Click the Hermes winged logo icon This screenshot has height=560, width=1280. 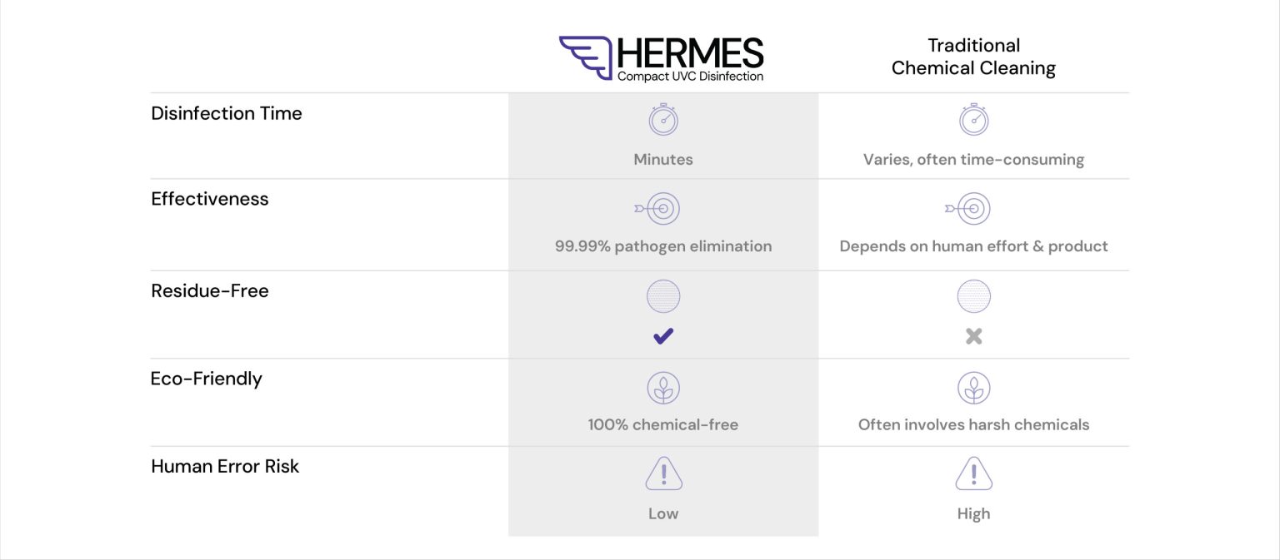pos(586,57)
